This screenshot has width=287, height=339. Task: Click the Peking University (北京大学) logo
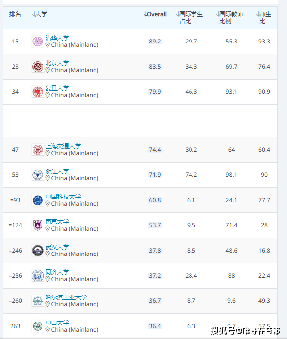pyautogui.click(x=38, y=67)
